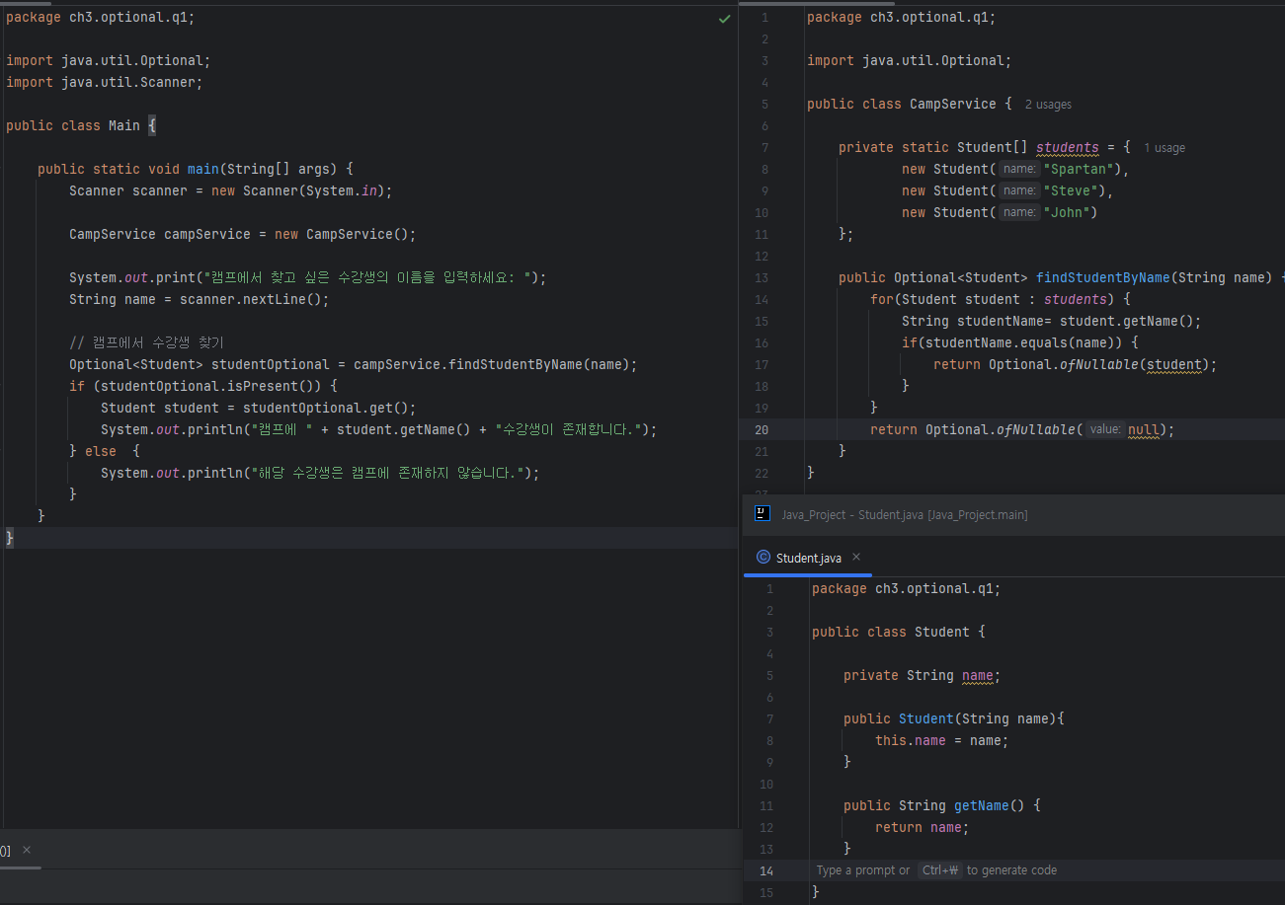The width and height of the screenshot is (1285, 905).
Task: Click "private String name;" field in Student.java
Action: [x=923, y=675]
